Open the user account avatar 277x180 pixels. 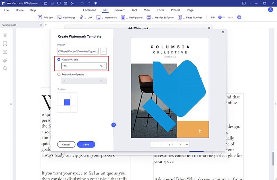270,10
